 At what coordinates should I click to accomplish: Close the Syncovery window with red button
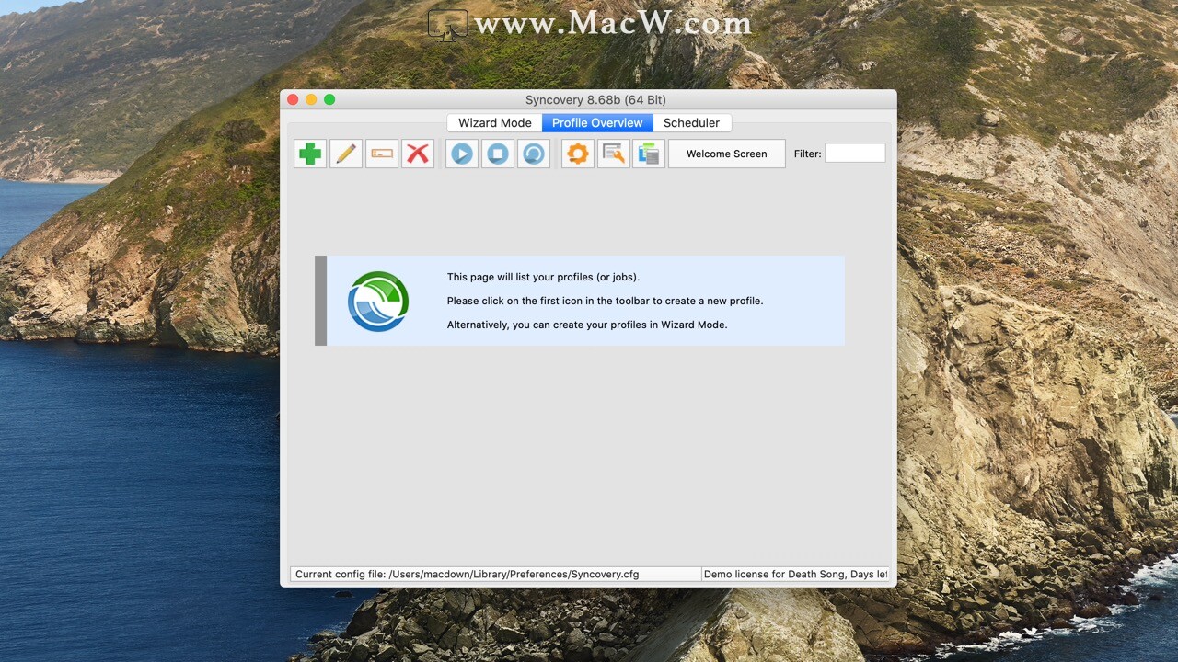(293, 99)
